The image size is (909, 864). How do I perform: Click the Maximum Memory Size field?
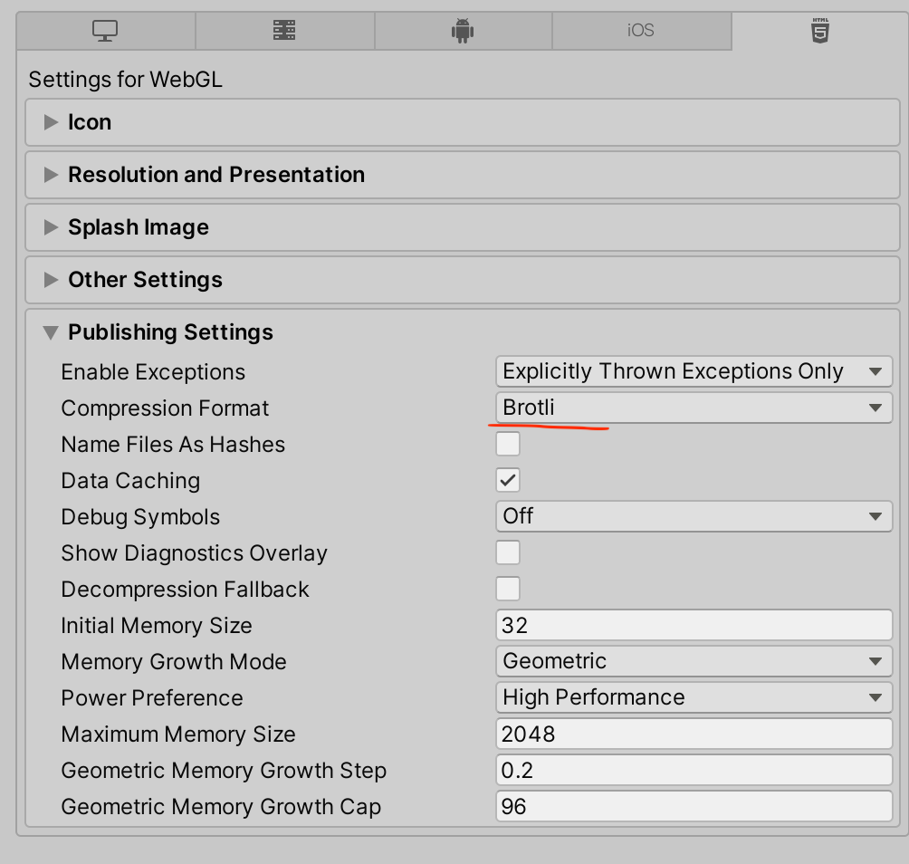click(694, 734)
